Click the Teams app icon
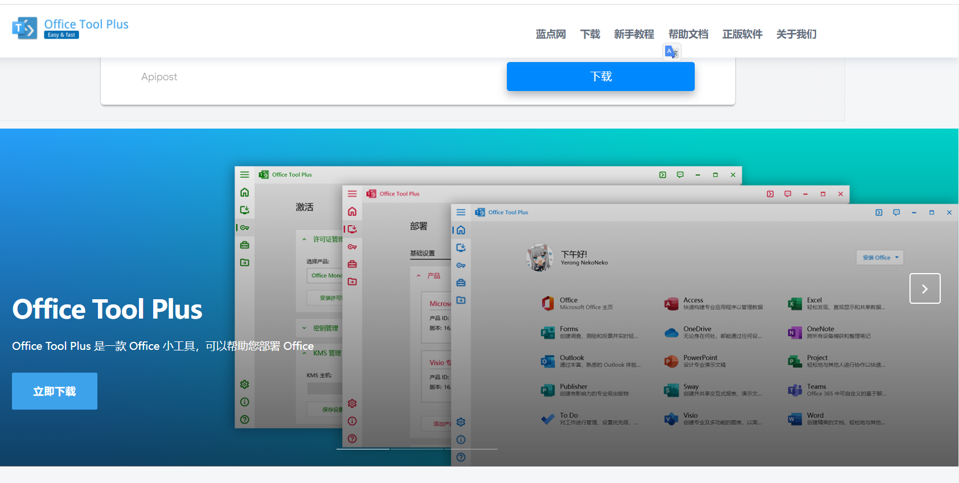Screen dimensions: 959x483 (x=794, y=390)
